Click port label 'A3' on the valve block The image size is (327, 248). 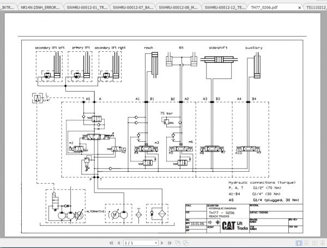(x=205, y=99)
